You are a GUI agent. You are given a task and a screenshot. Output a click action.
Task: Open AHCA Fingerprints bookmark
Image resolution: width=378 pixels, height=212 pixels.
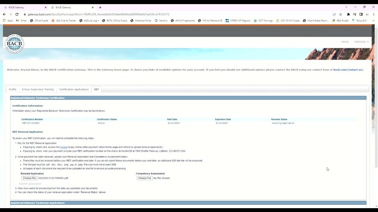tap(183, 21)
